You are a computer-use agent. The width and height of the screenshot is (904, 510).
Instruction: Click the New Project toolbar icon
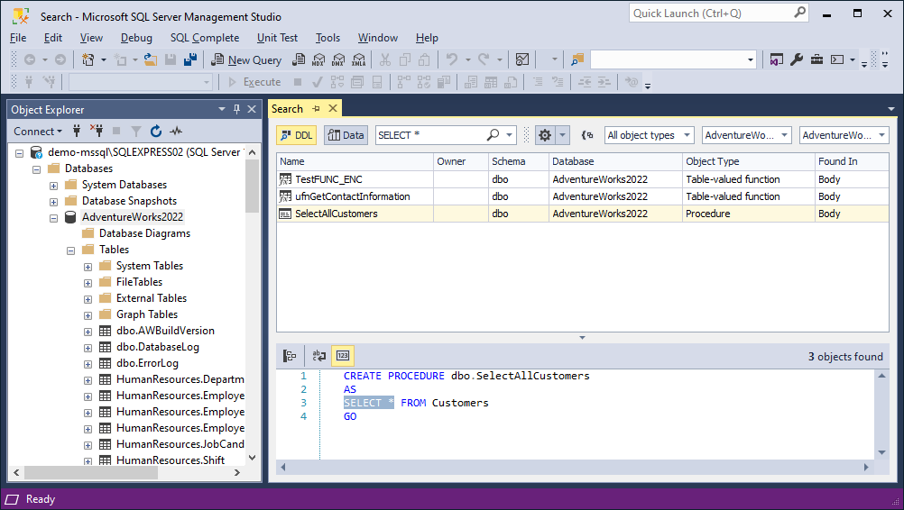(88, 59)
